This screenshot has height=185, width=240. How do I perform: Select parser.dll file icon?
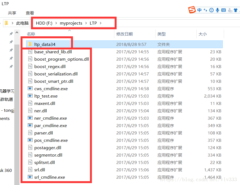pyautogui.click(x=30, y=133)
